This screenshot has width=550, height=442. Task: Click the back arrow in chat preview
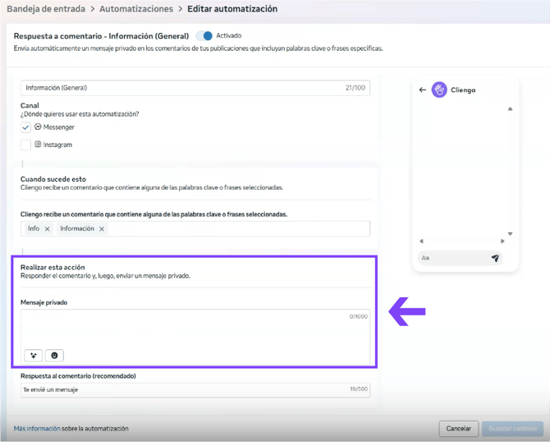click(423, 90)
